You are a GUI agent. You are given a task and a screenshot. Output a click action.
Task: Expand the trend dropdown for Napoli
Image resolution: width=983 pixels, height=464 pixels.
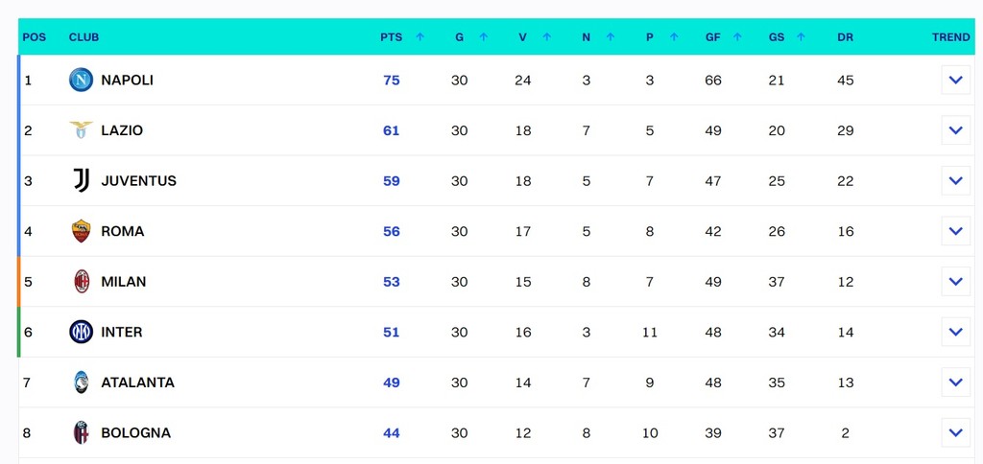(x=955, y=81)
